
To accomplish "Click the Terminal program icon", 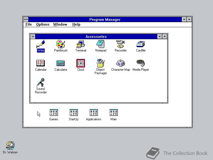I will pos(81,44).
